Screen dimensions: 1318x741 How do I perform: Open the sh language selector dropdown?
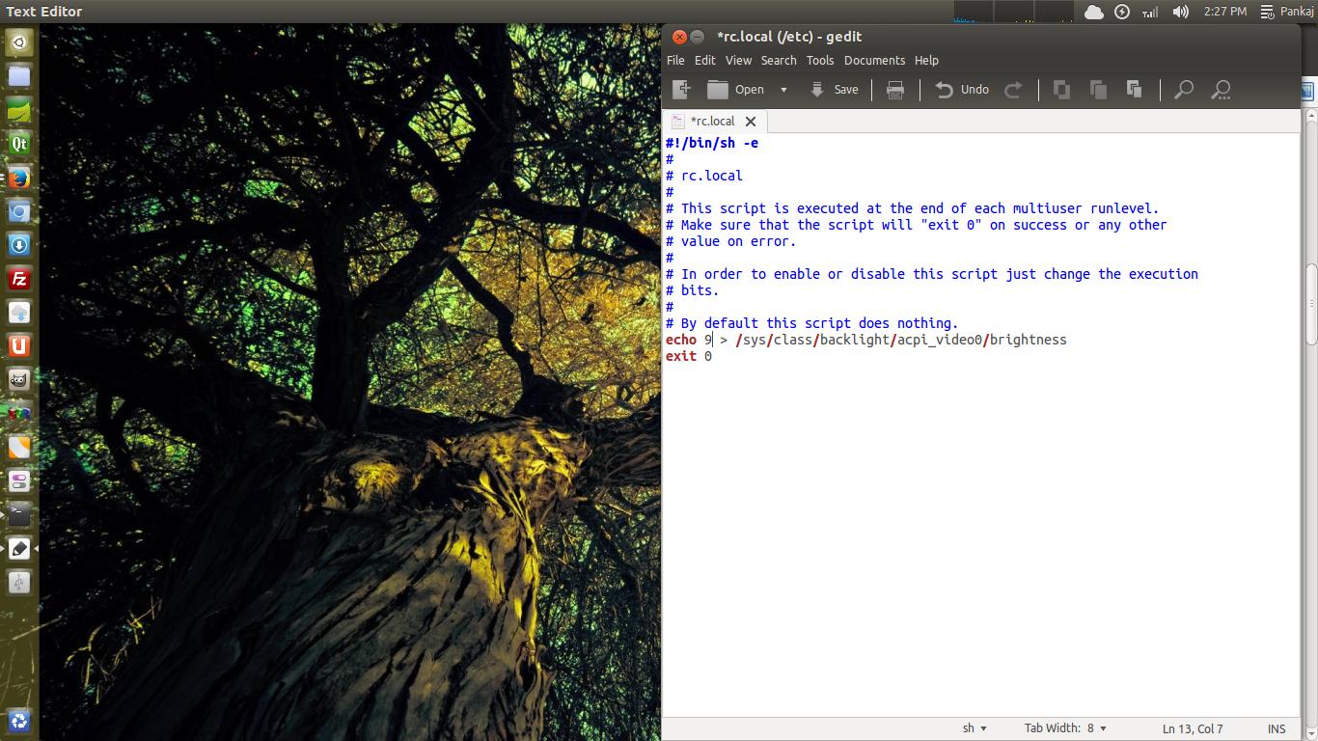click(x=975, y=728)
